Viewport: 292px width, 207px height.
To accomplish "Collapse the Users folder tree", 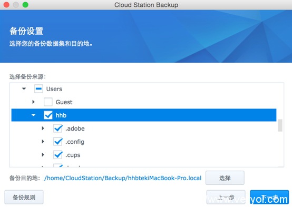I will point(24,88).
